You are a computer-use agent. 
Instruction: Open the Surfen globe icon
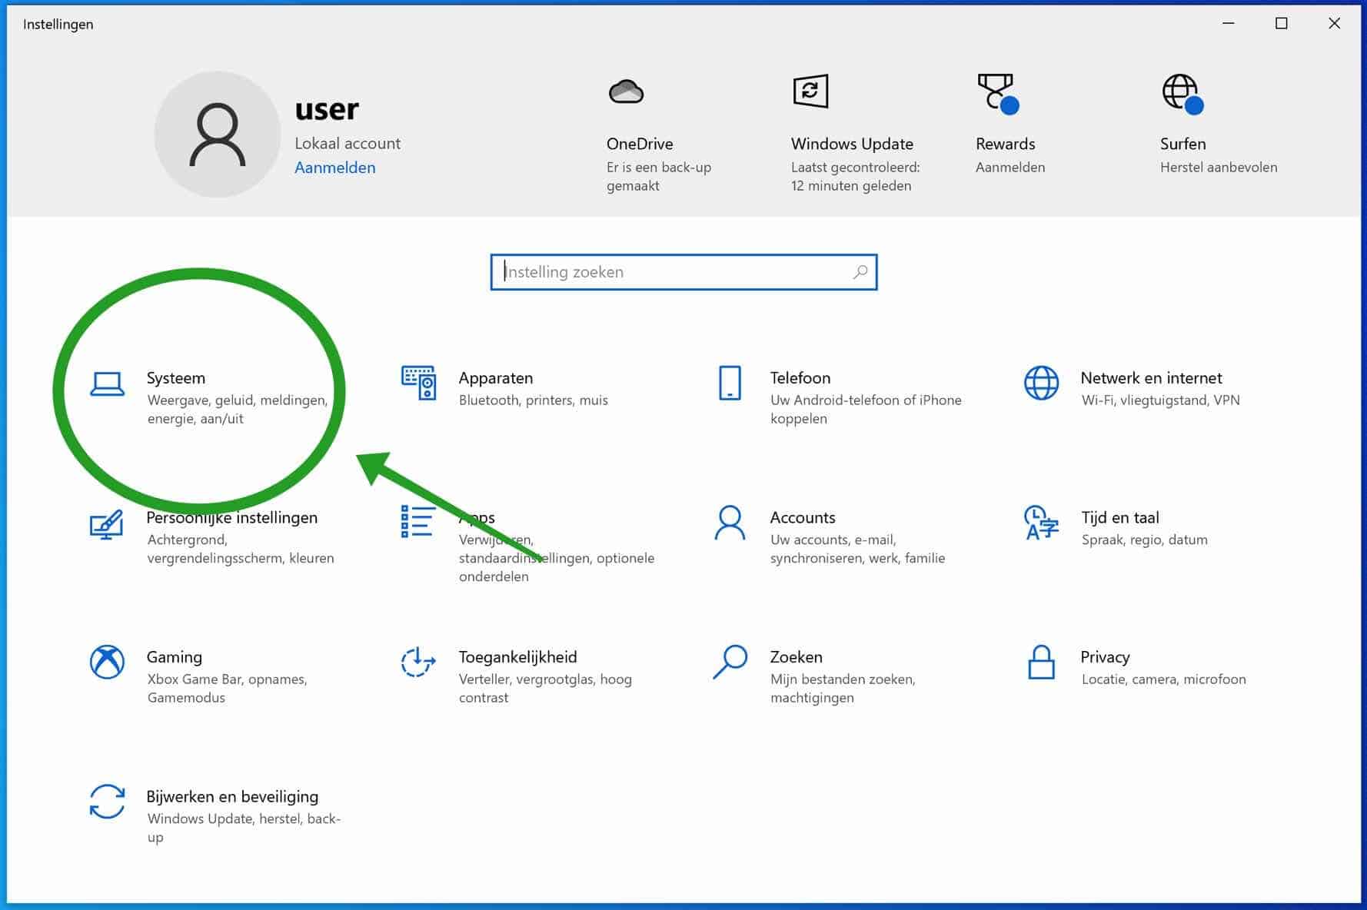(1182, 94)
